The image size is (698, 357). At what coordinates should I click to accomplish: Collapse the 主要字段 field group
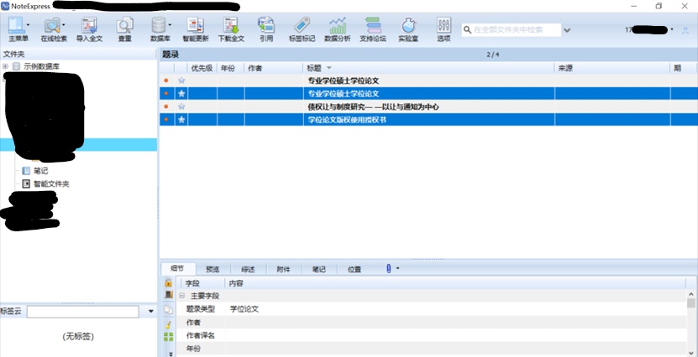(181, 296)
